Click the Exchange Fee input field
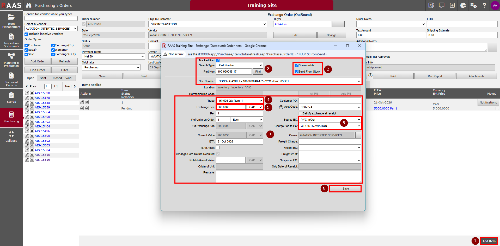Viewport: 500px width, 246px height. 231,107
